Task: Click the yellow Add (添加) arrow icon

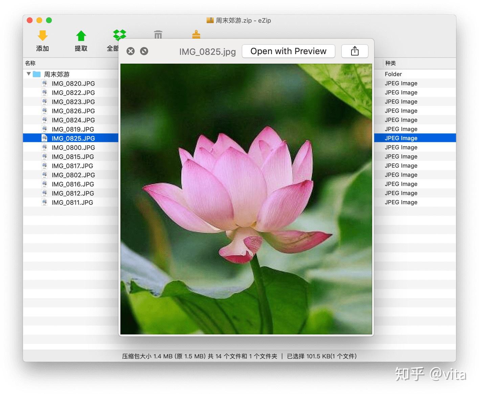Action: point(43,36)
